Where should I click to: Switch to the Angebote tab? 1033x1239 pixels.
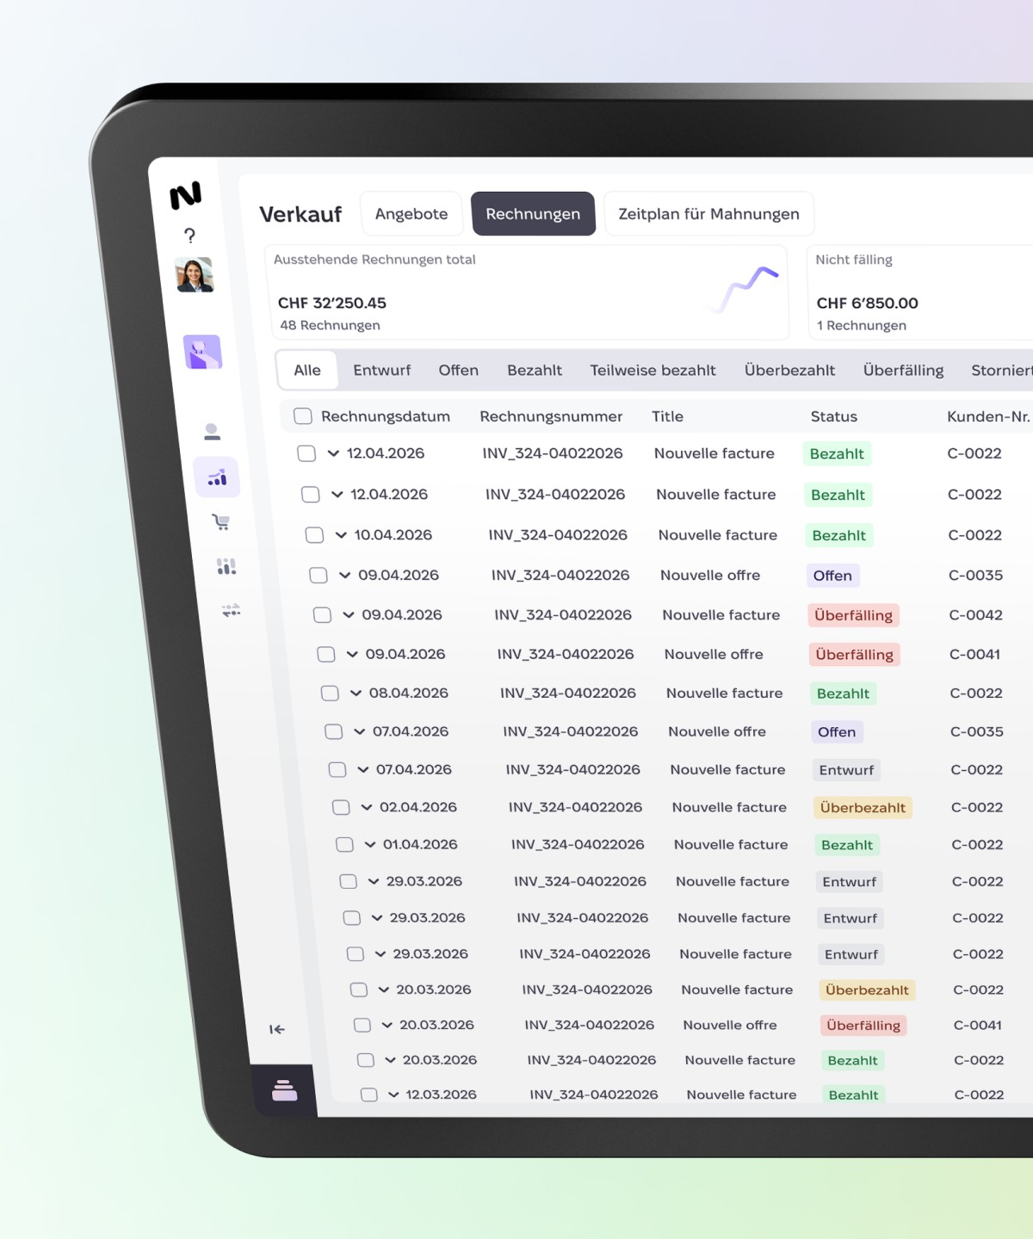point(411,213)
